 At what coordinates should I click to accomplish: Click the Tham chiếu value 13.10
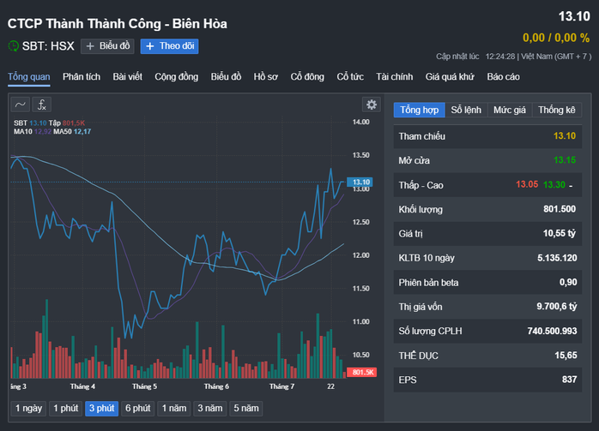(564, 136)
